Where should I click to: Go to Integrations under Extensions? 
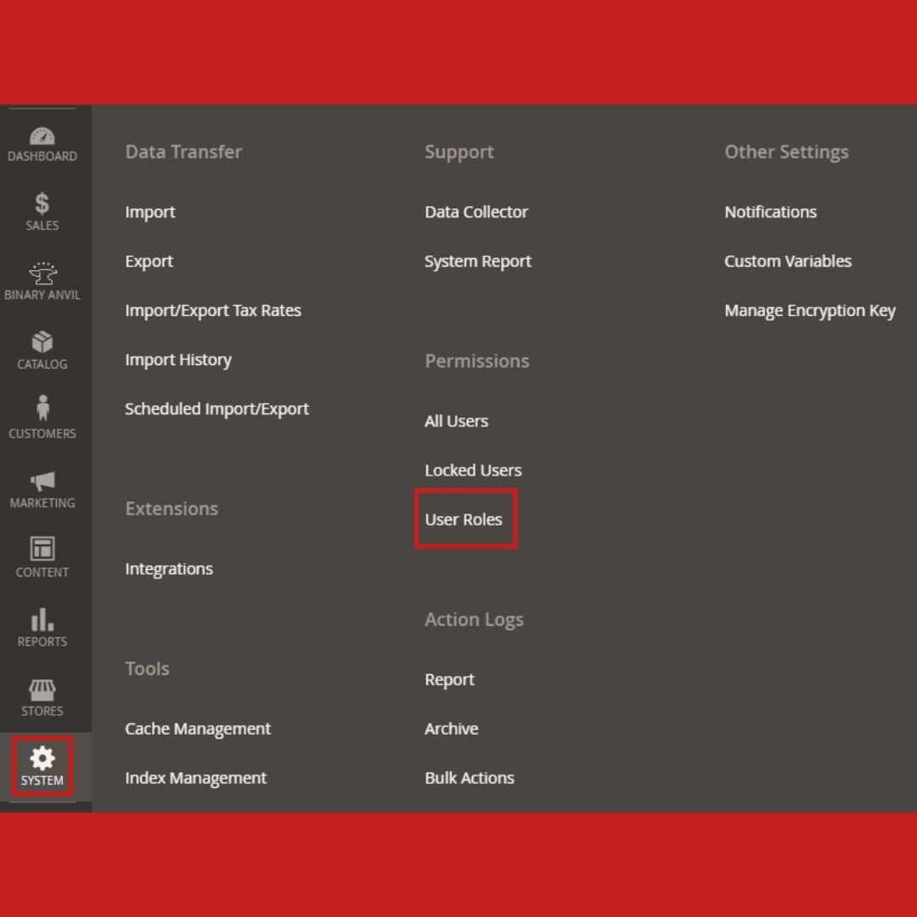click(168, 568)
